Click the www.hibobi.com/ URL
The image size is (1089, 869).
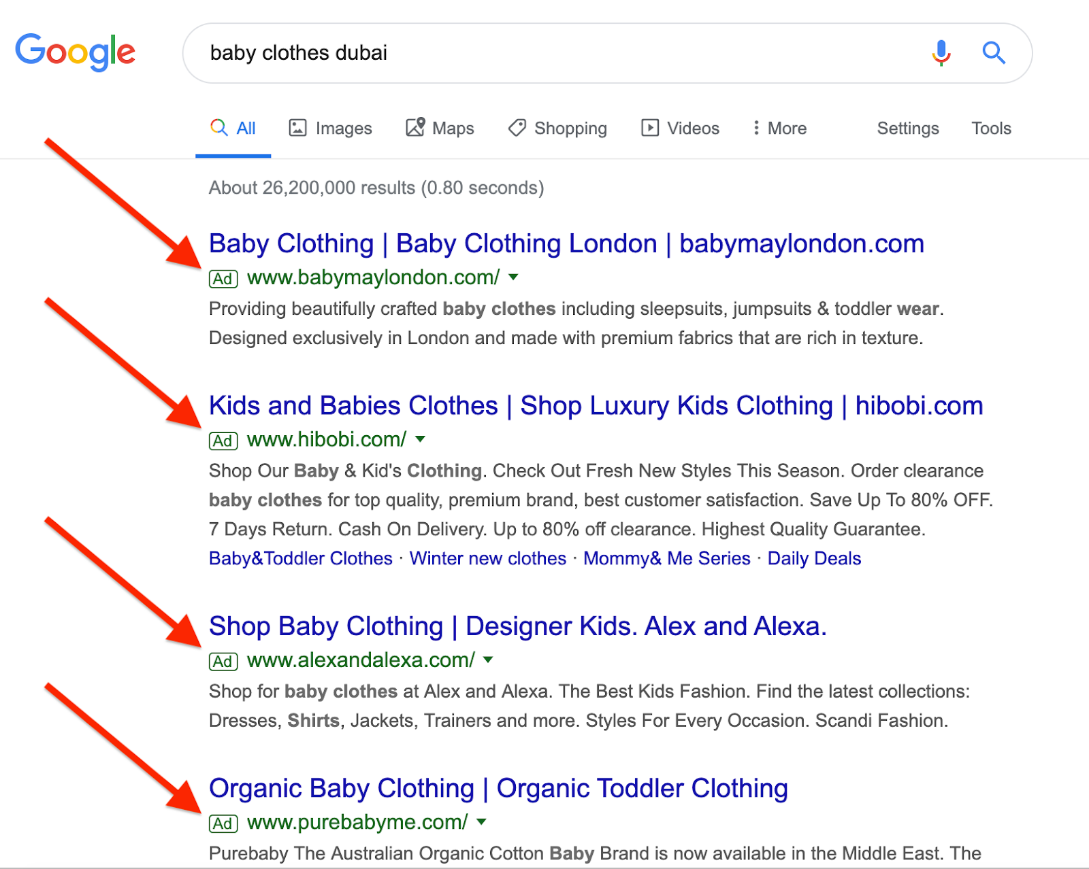click(327, 439)
